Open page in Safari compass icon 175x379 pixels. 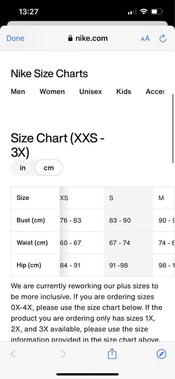161,354
